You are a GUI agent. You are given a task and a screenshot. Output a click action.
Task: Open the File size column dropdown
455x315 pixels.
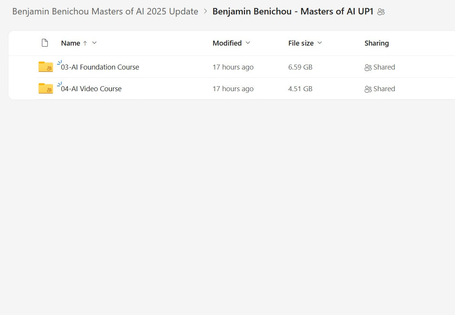coord(320,43)
